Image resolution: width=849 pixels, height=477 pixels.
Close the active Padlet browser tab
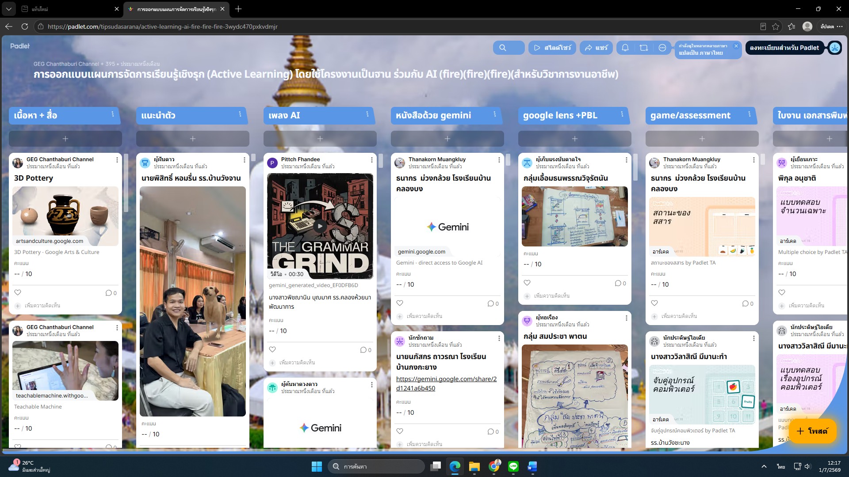pyautogui.click(x=222, y=9)
